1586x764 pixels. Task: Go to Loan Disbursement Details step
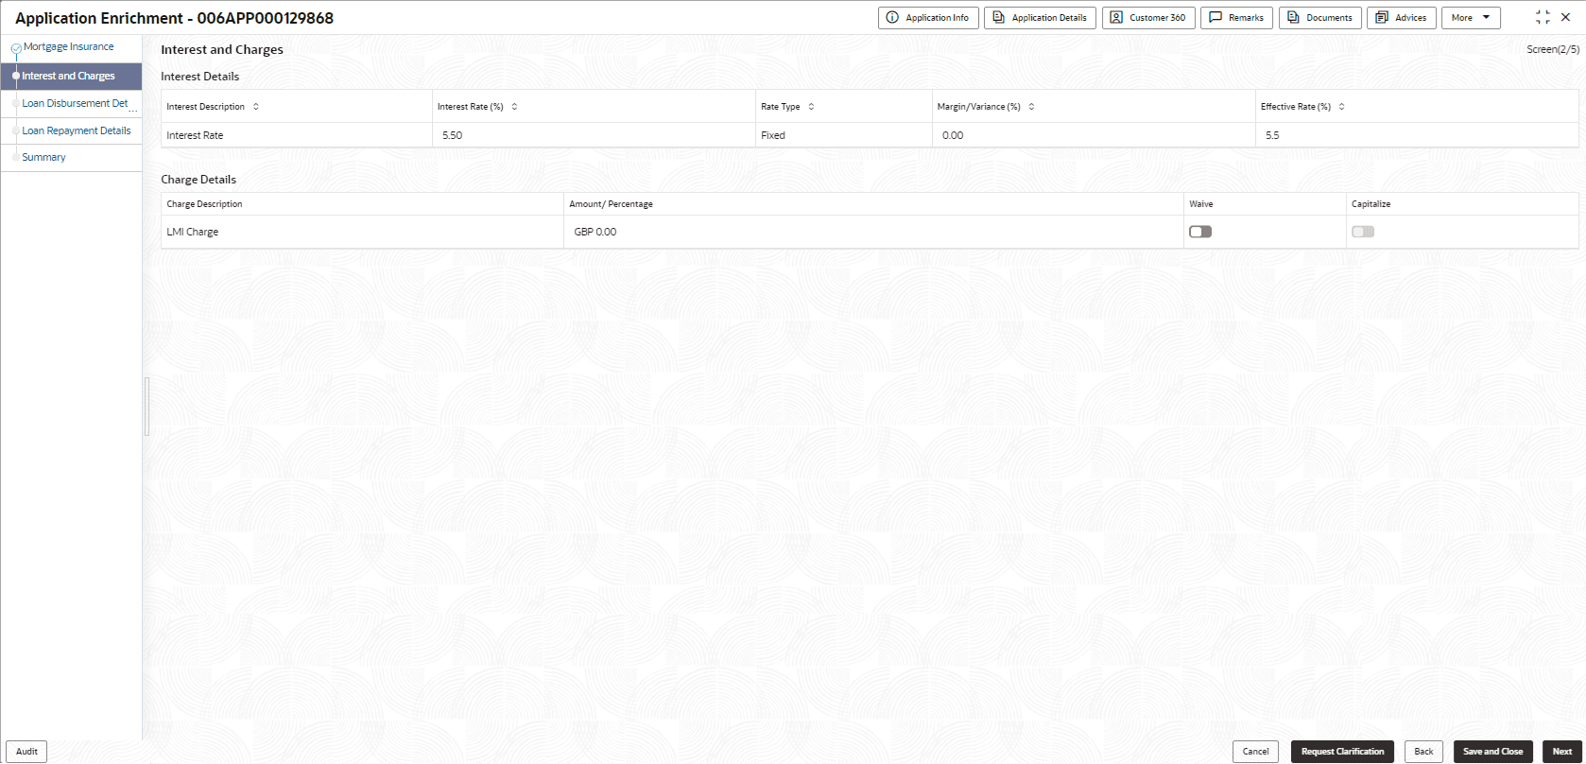point(75,103)
